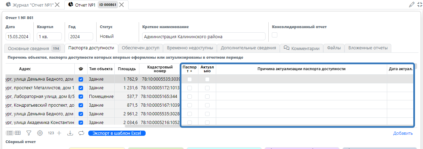Image resolution: width=423 pixels, height=149 pixels.
Task: Open the Квартал field showing 1 кв.
Action: point(49,36)
